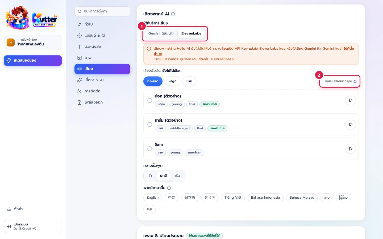
Task: Switch voice provider to ElevenLabs
Action: pyautogui.click(x=191, y=33)
